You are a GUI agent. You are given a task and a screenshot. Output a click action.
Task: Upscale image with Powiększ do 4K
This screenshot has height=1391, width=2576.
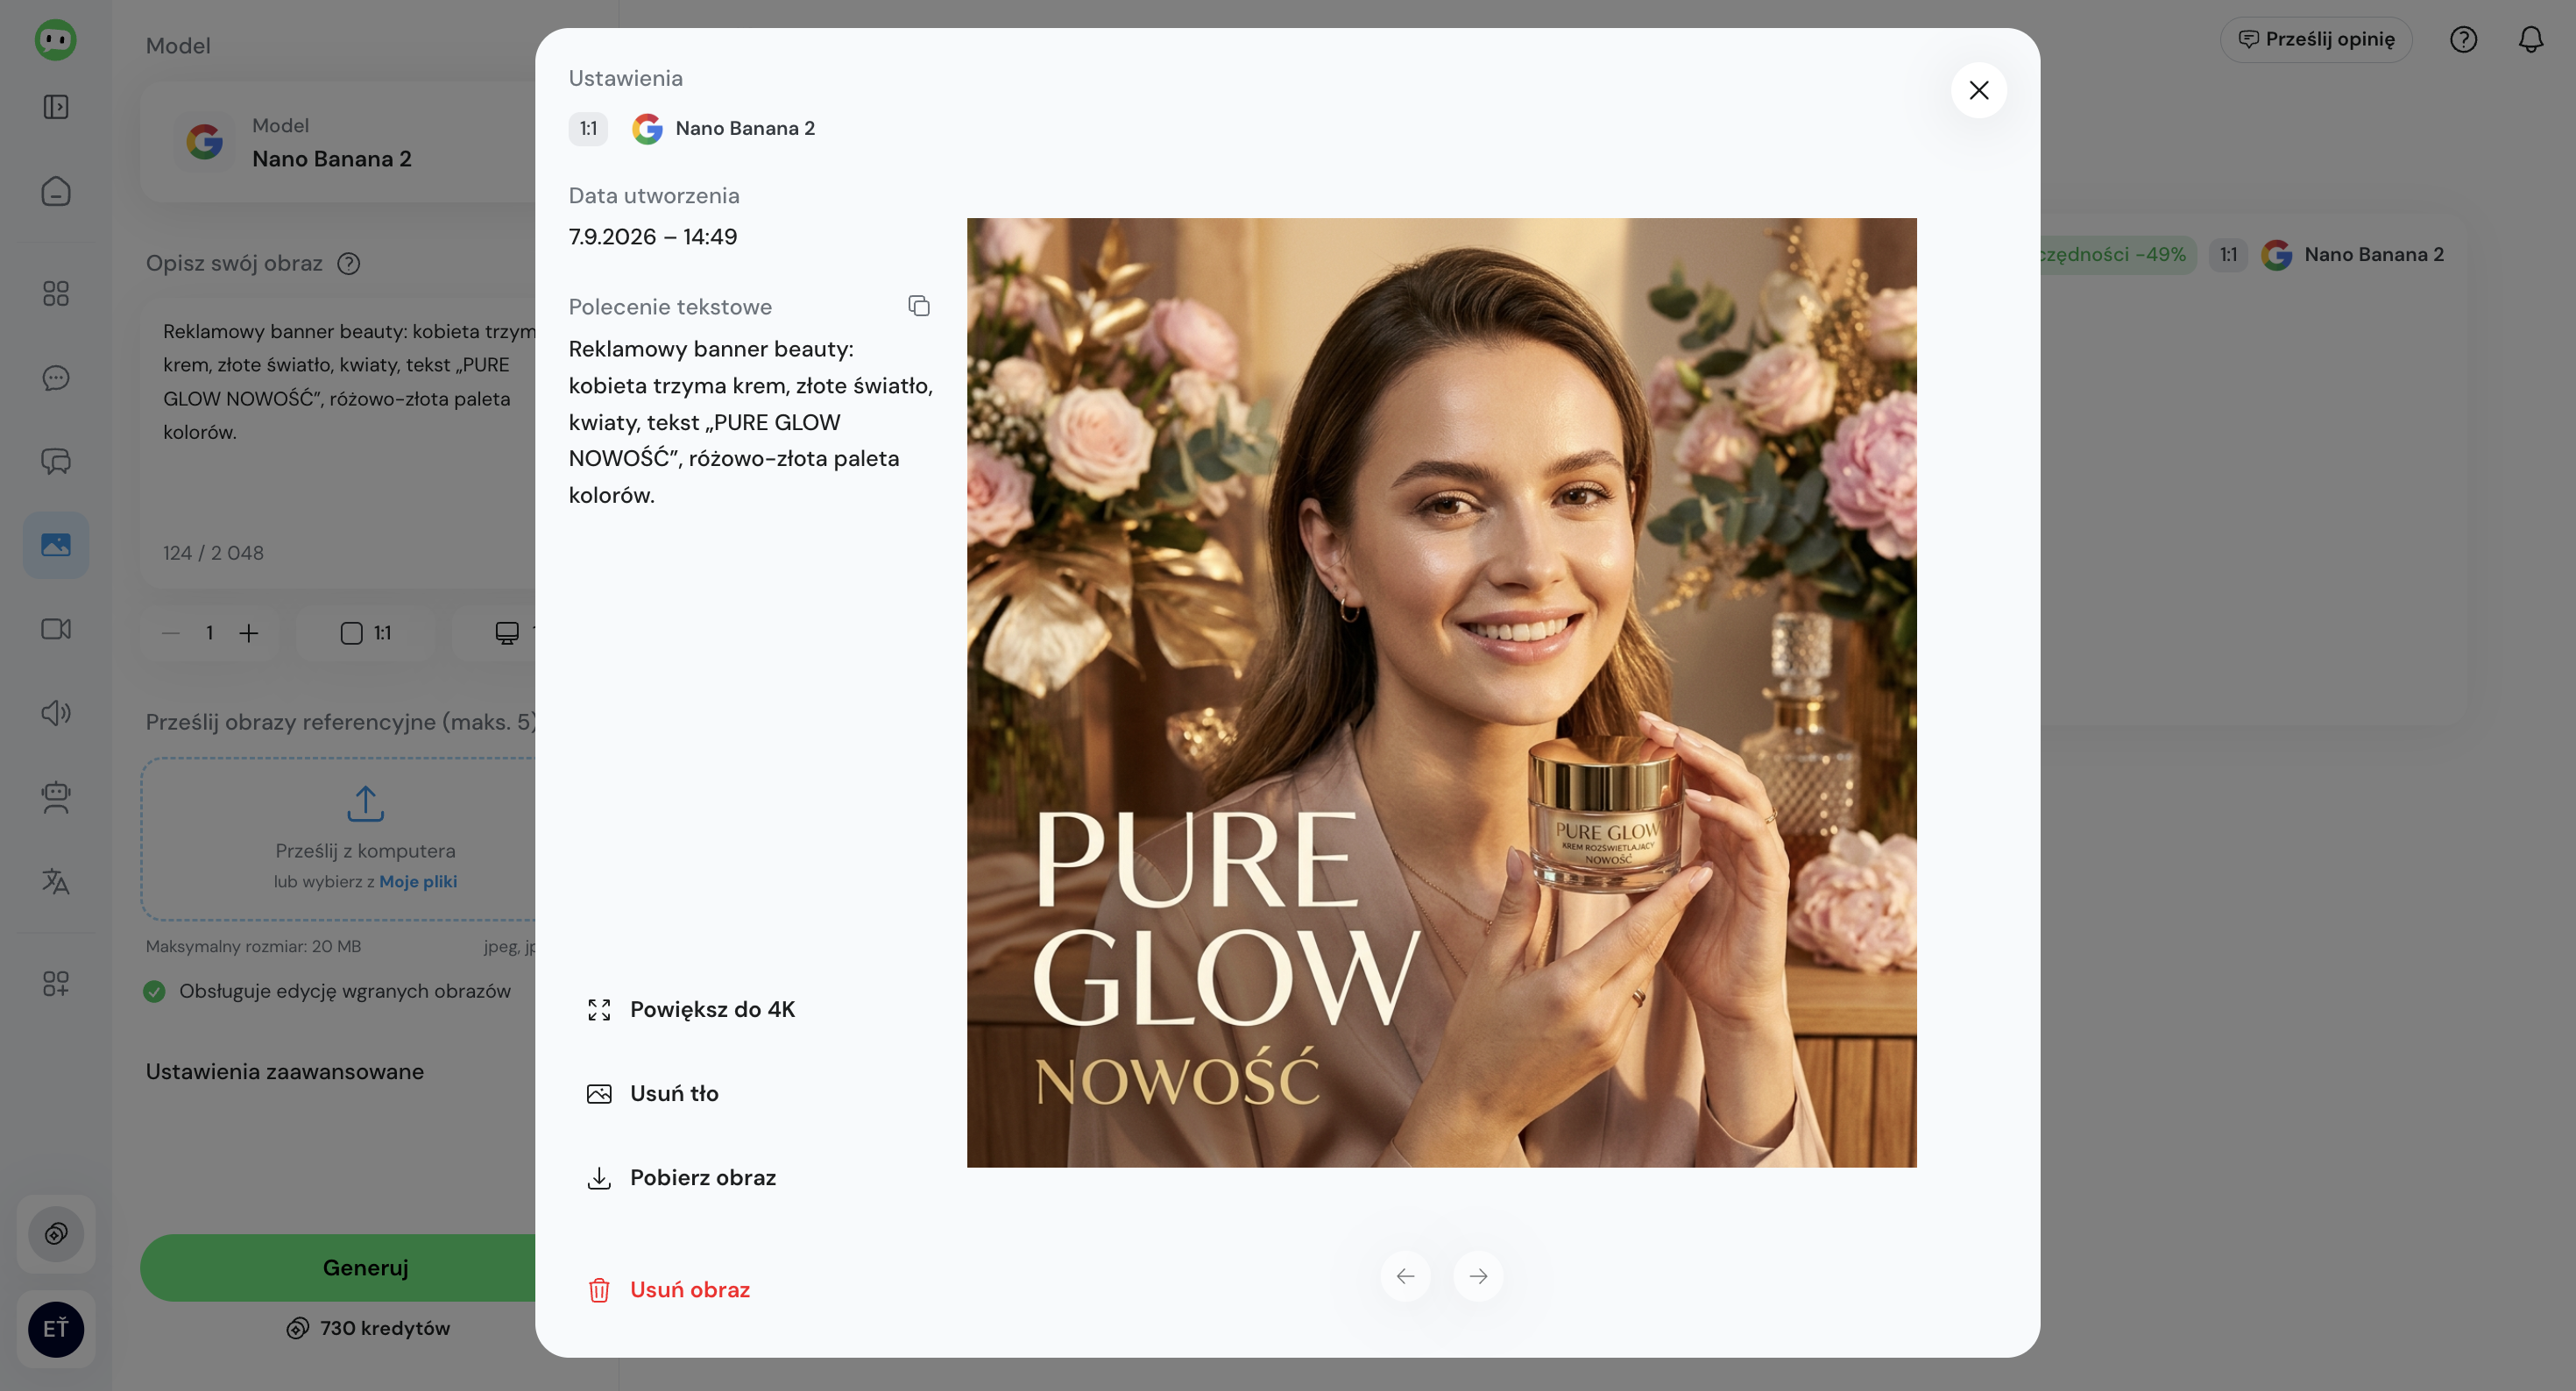(691, 1009)
